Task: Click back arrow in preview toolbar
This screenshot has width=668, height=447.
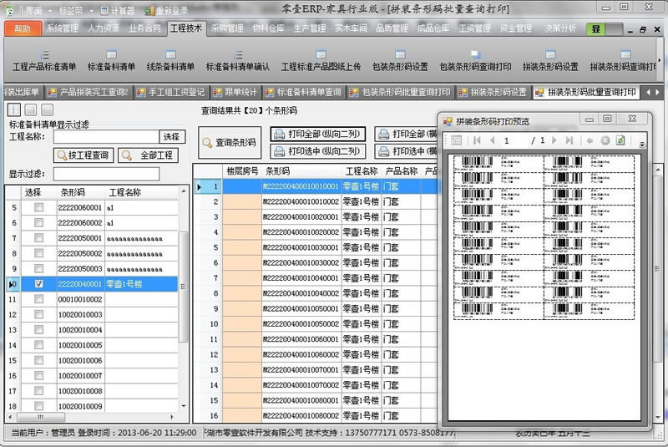Action: (x=590, y=140)
